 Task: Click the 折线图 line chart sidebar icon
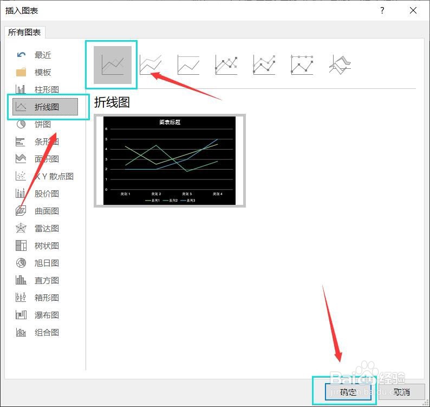[x=21, y=107]
